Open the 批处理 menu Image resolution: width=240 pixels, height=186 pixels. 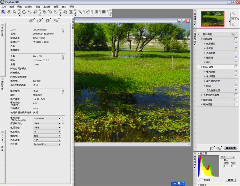coord(47,7)
